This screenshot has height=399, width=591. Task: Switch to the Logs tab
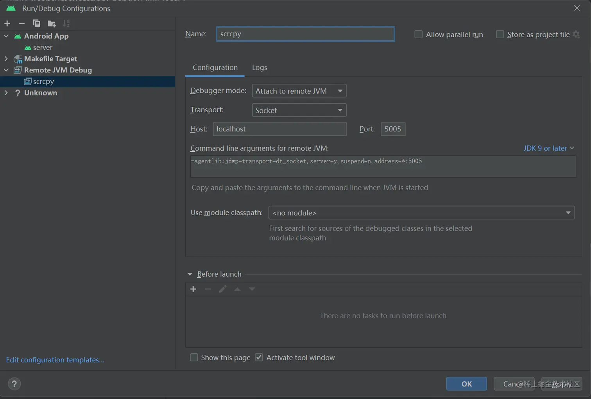pyautogui.click(x=260, y=67)
